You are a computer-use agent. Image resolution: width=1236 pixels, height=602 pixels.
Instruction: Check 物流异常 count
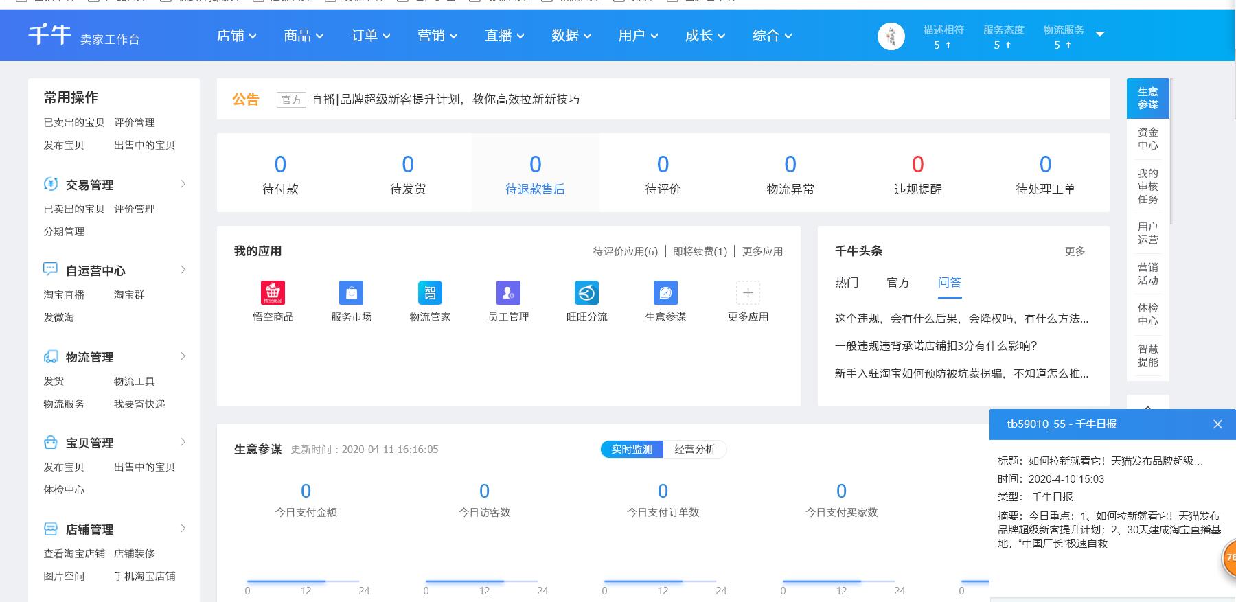[x=790, y=174]
